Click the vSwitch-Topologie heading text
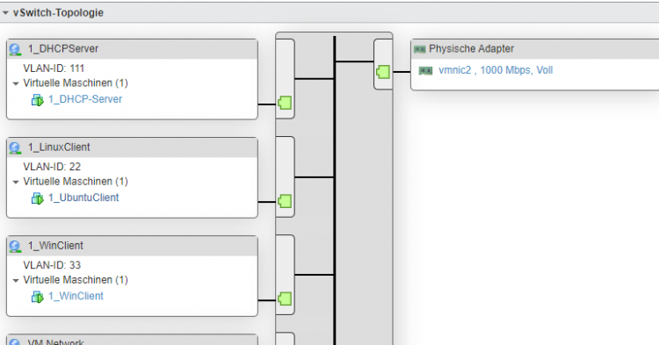 (x=58, y=12)
